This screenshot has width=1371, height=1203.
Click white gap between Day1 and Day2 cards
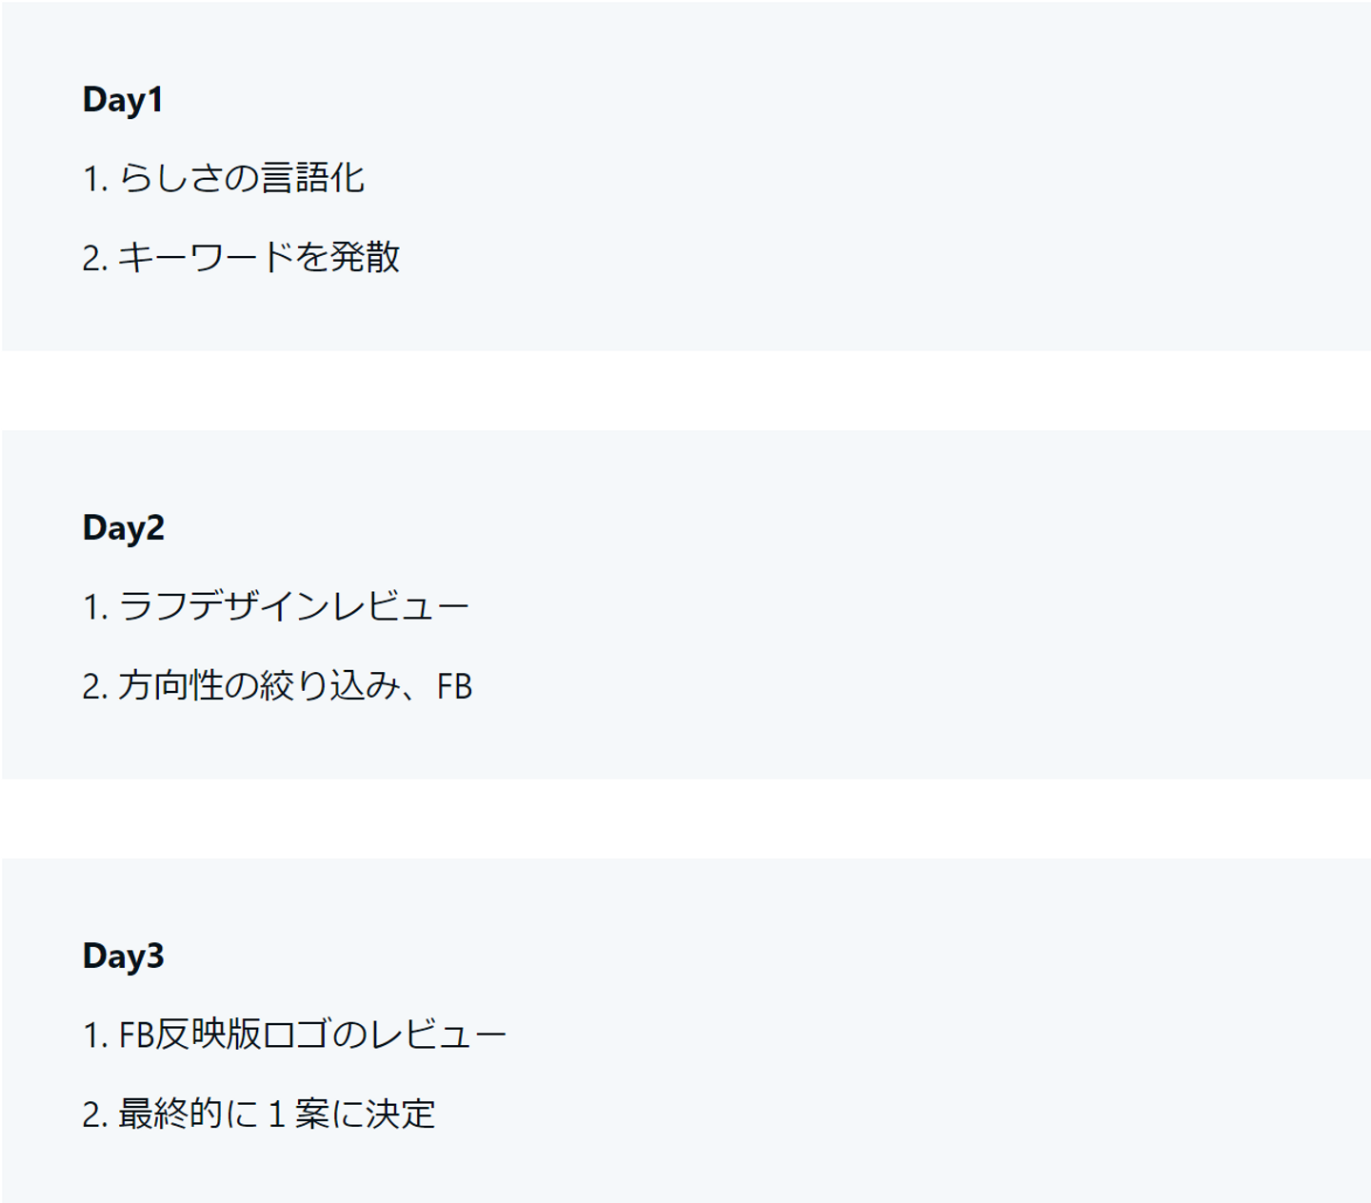point(685,390)
